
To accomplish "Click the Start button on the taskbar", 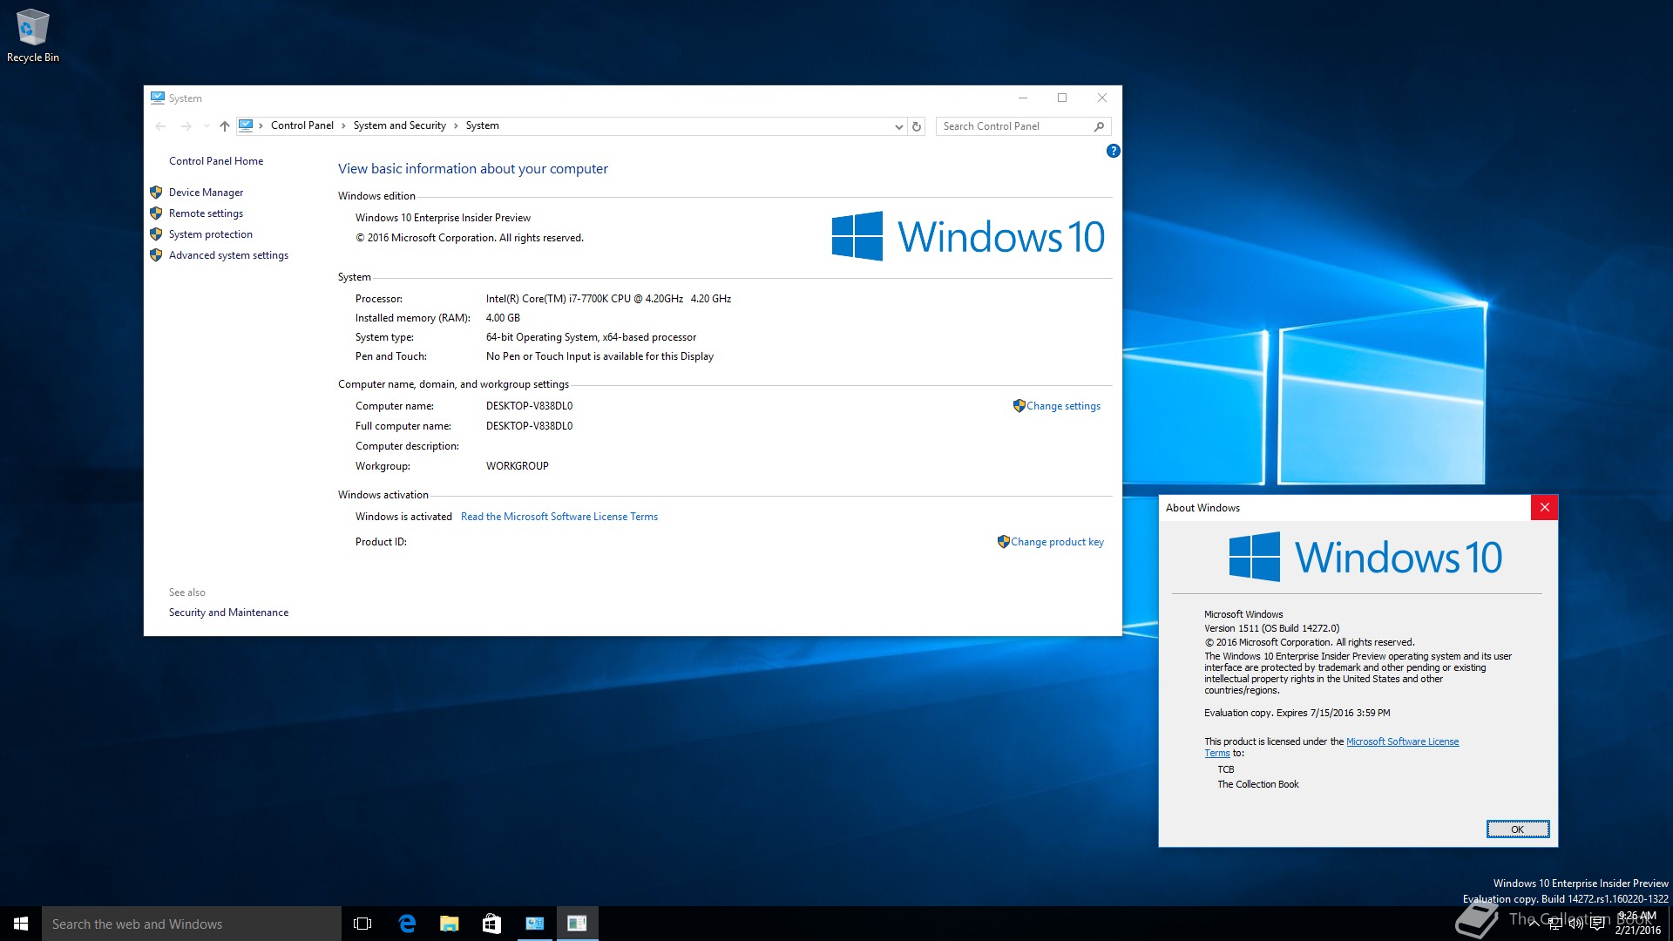I will coord(21,924).
